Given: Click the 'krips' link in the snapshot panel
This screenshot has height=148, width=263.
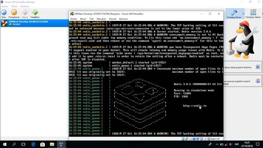Looking at the screenshot, I should coord(226,84).
